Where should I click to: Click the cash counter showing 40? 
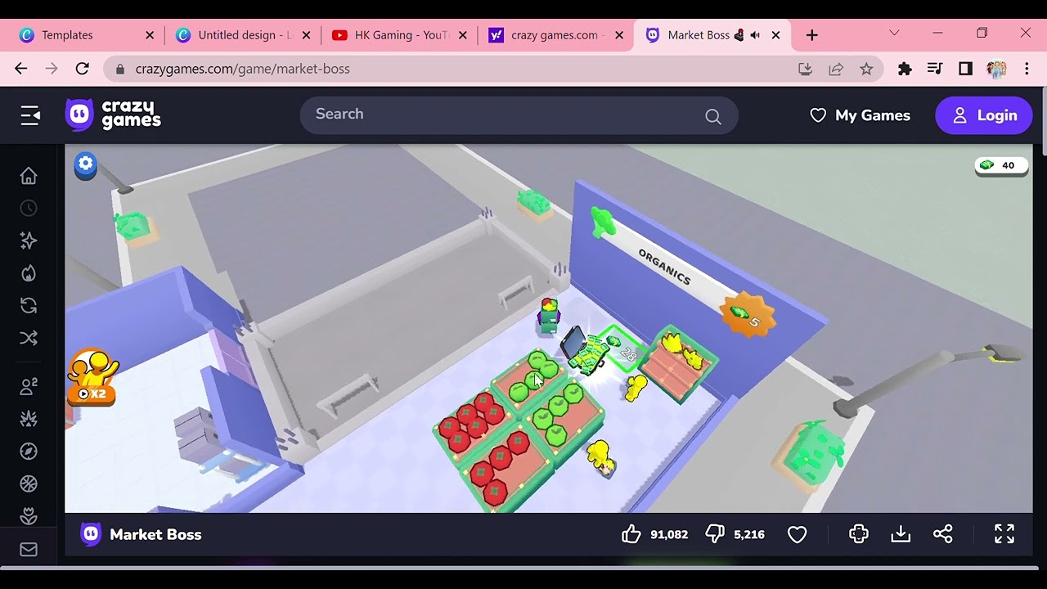click(x=1002, y=166)
